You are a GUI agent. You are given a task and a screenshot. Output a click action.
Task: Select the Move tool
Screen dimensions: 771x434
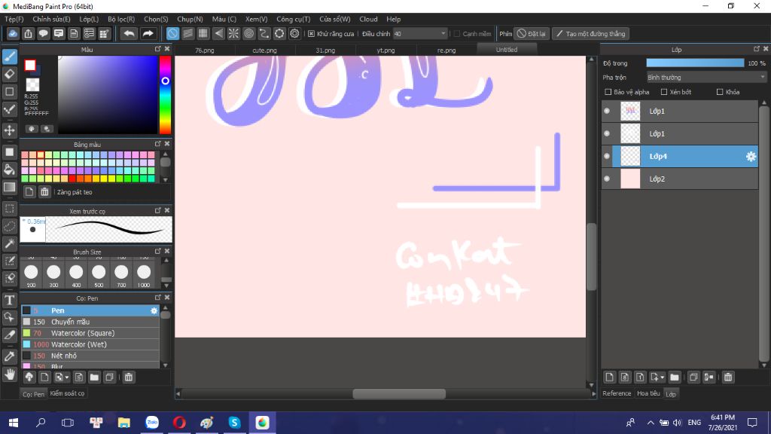9,130
